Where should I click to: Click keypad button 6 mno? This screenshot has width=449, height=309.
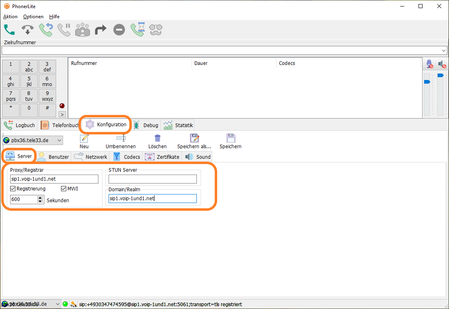(x=47, y=81)
